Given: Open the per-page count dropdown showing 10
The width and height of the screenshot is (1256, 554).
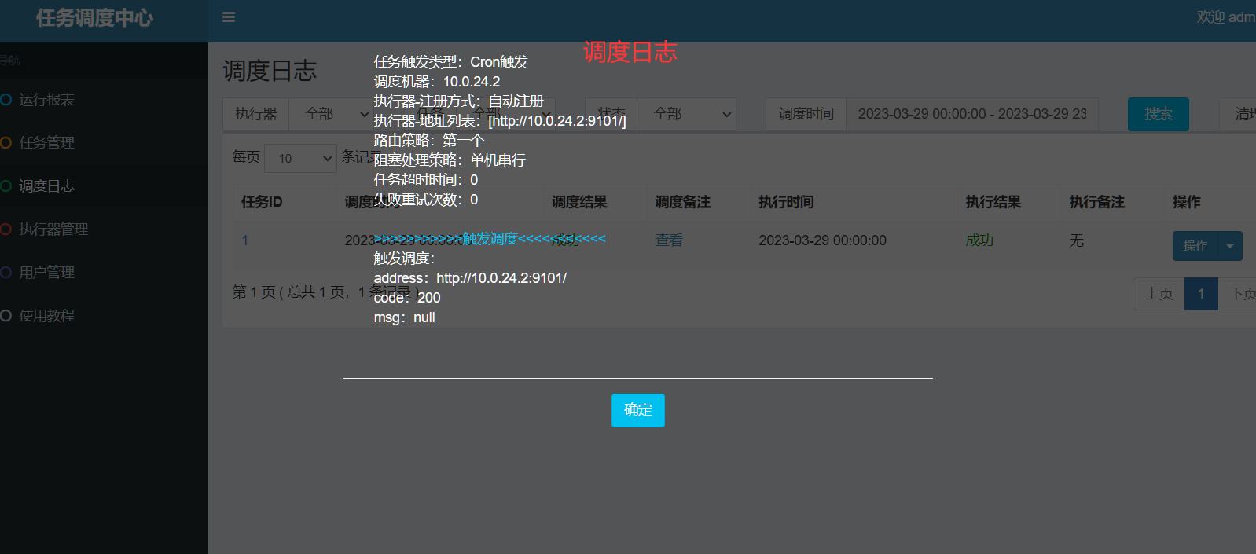Looking at the screenshot, I should tap(301, 158).
